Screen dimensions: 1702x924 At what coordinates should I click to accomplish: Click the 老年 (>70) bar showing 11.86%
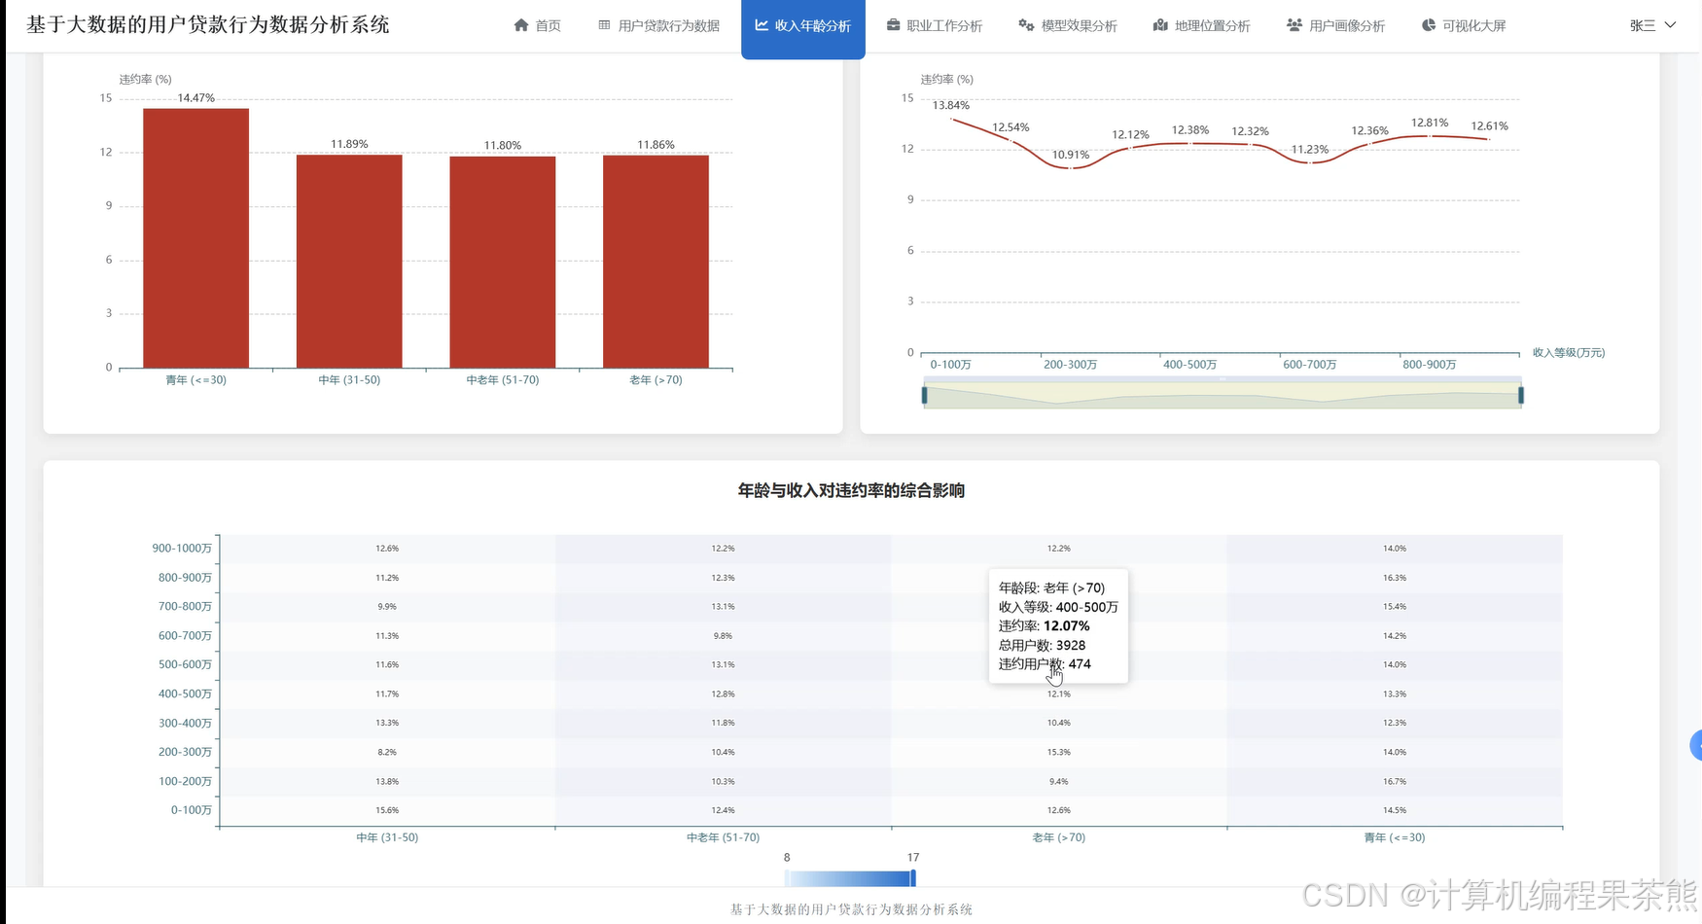(656, 262)
